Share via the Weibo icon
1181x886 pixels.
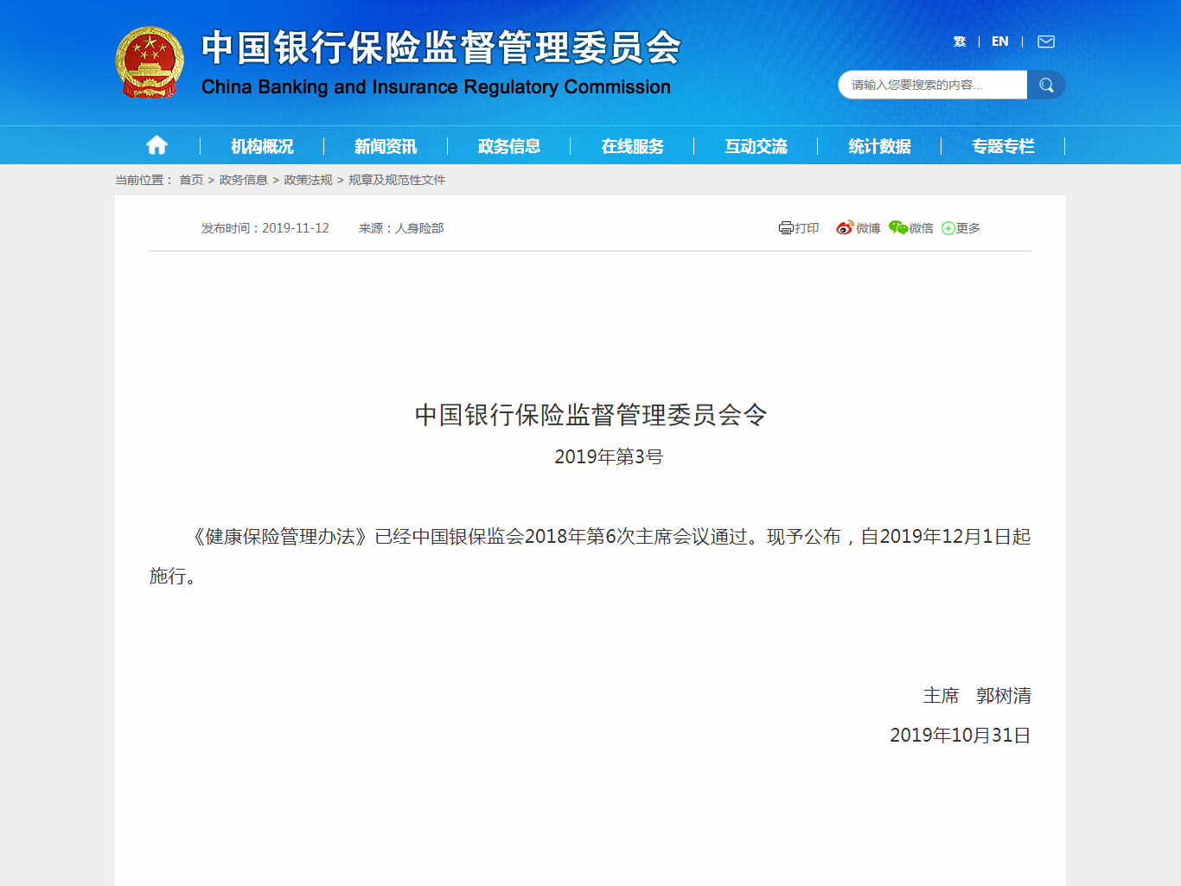click(x=845, y=228)
